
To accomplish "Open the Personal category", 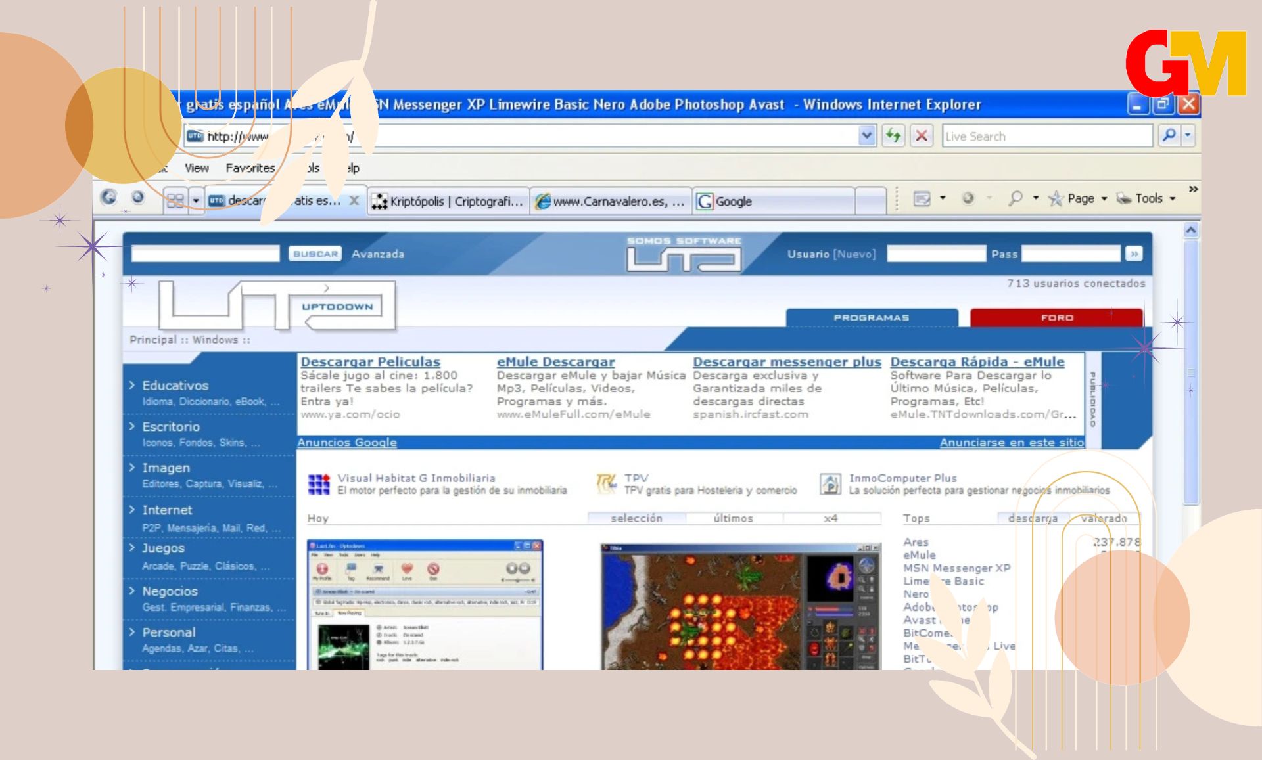I will [x=168, y=633].
